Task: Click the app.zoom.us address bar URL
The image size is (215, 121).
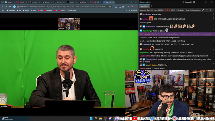Action: [x=62, y=7]
